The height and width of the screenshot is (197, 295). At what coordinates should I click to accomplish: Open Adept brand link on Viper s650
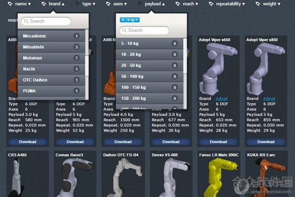(x=222, y=98)
